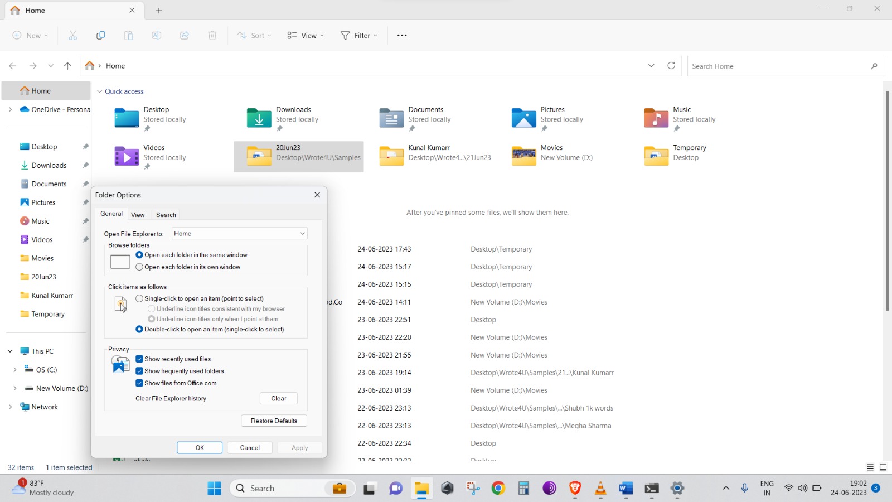Expand the Sort dropdown menu

(254, 36)
